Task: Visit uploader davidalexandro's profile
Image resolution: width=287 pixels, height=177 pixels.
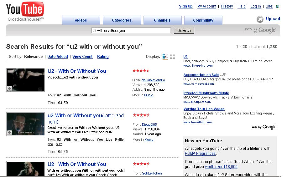Action: (153, 80)
